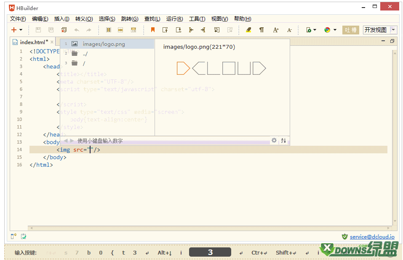403x260 pixels.
Task: Open the service@dcloud.io email link
Action: [372, 236]
